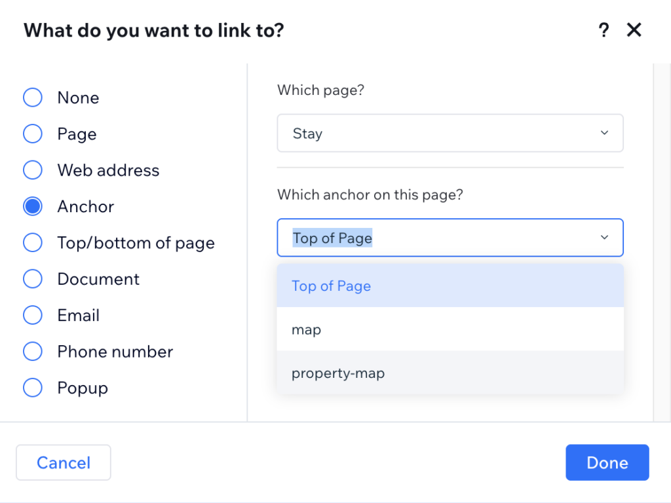Choose the Page link type
Image resolution: width=671 pixels, height=503 pixels.
[x=33, y=134]
